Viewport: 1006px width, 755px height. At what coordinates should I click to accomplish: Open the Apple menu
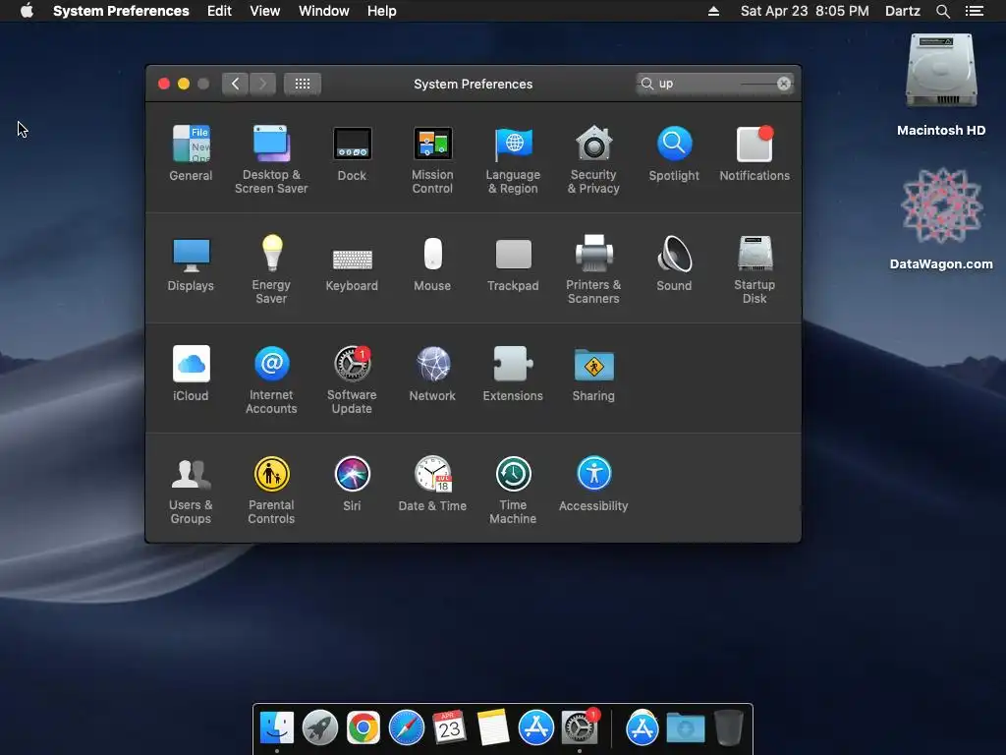27,11
